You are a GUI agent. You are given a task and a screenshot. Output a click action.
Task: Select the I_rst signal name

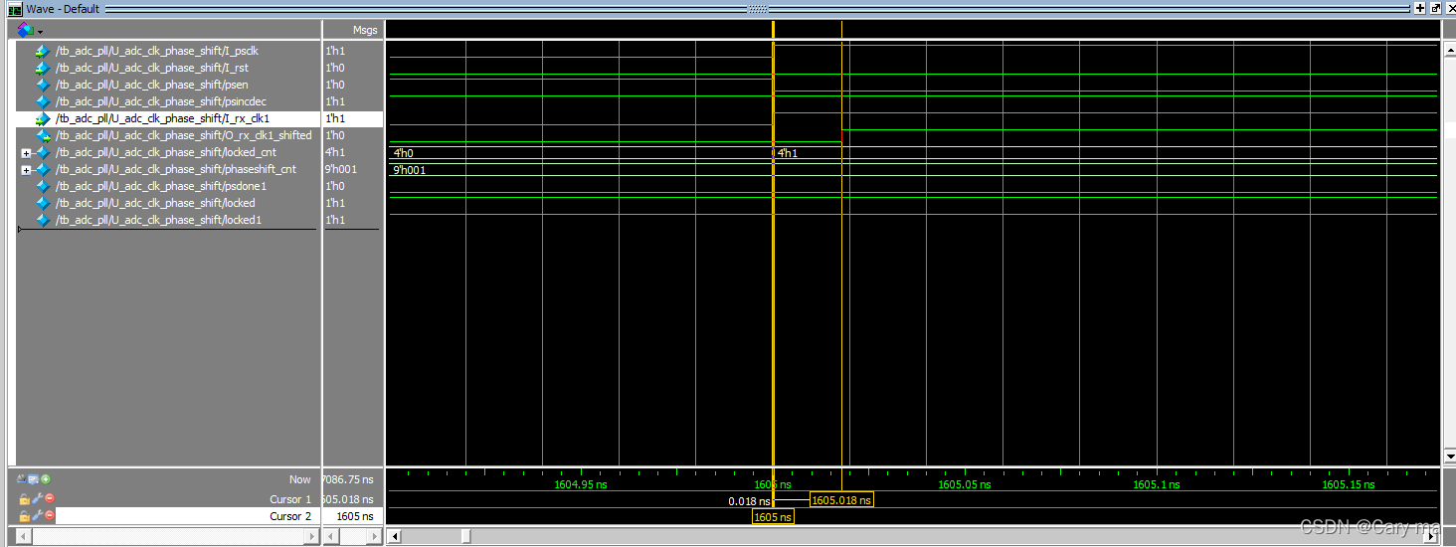click(x=152, y=68)
